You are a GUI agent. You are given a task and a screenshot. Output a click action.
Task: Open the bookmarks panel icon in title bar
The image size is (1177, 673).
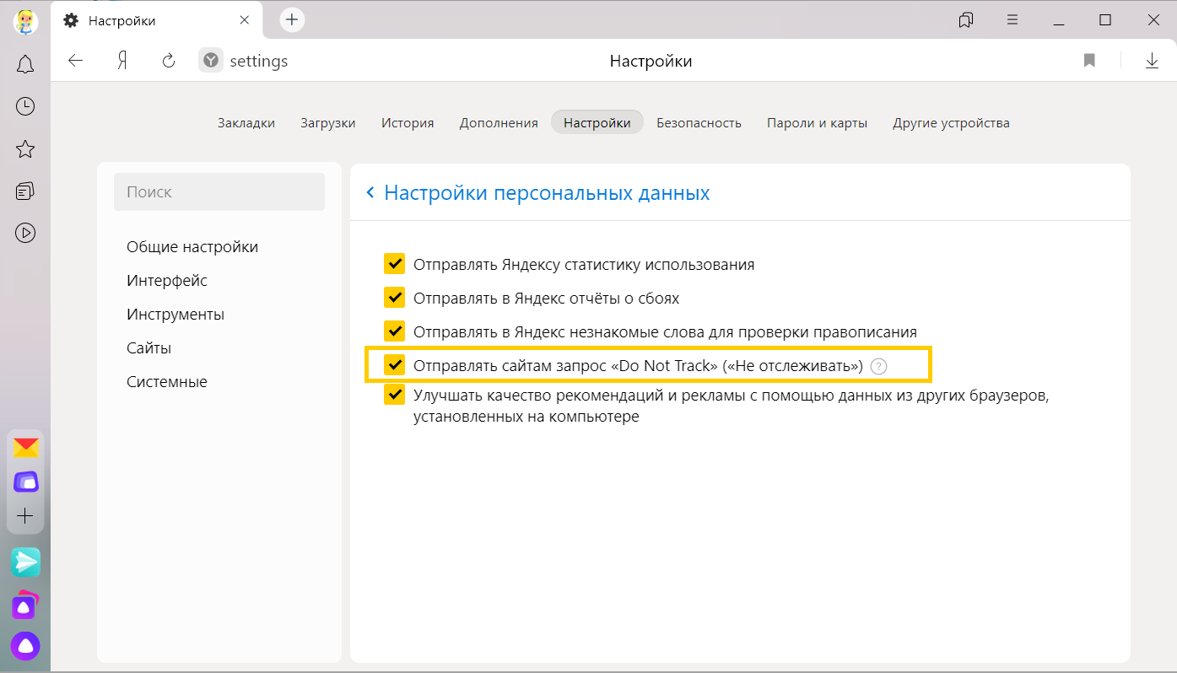966,20
